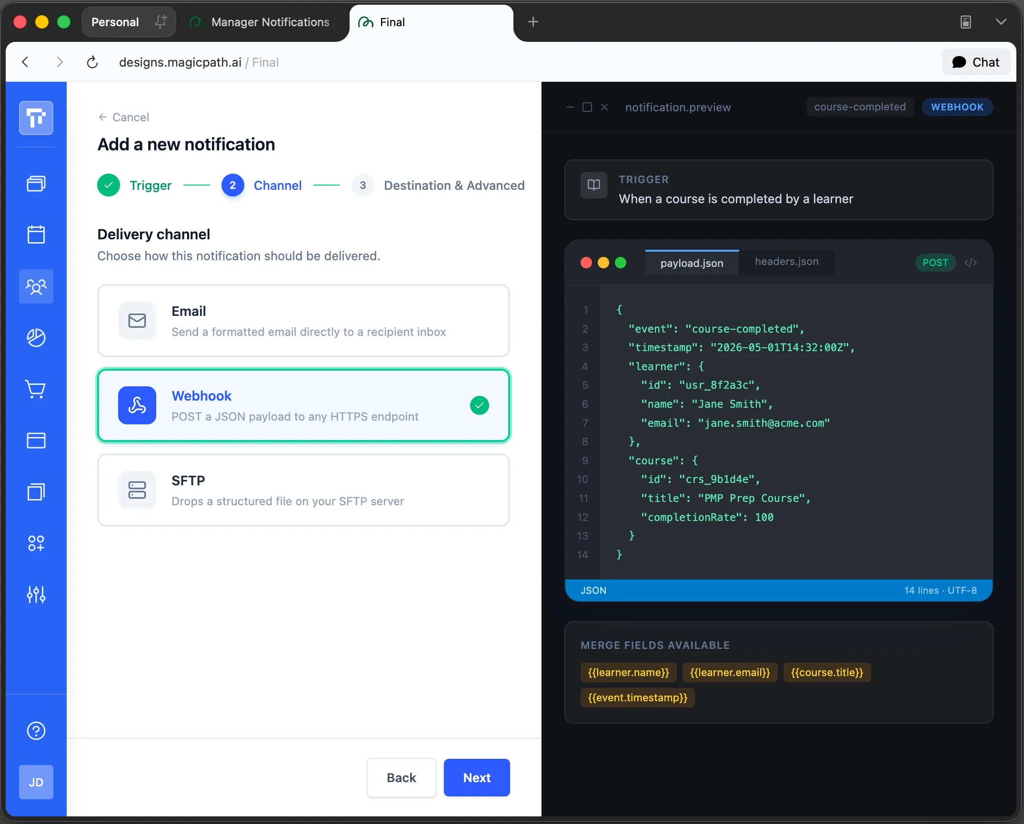Click the {{learner.name}} merge field
The height and width of the screenshot is (824, 1024).
pos(628,673)
